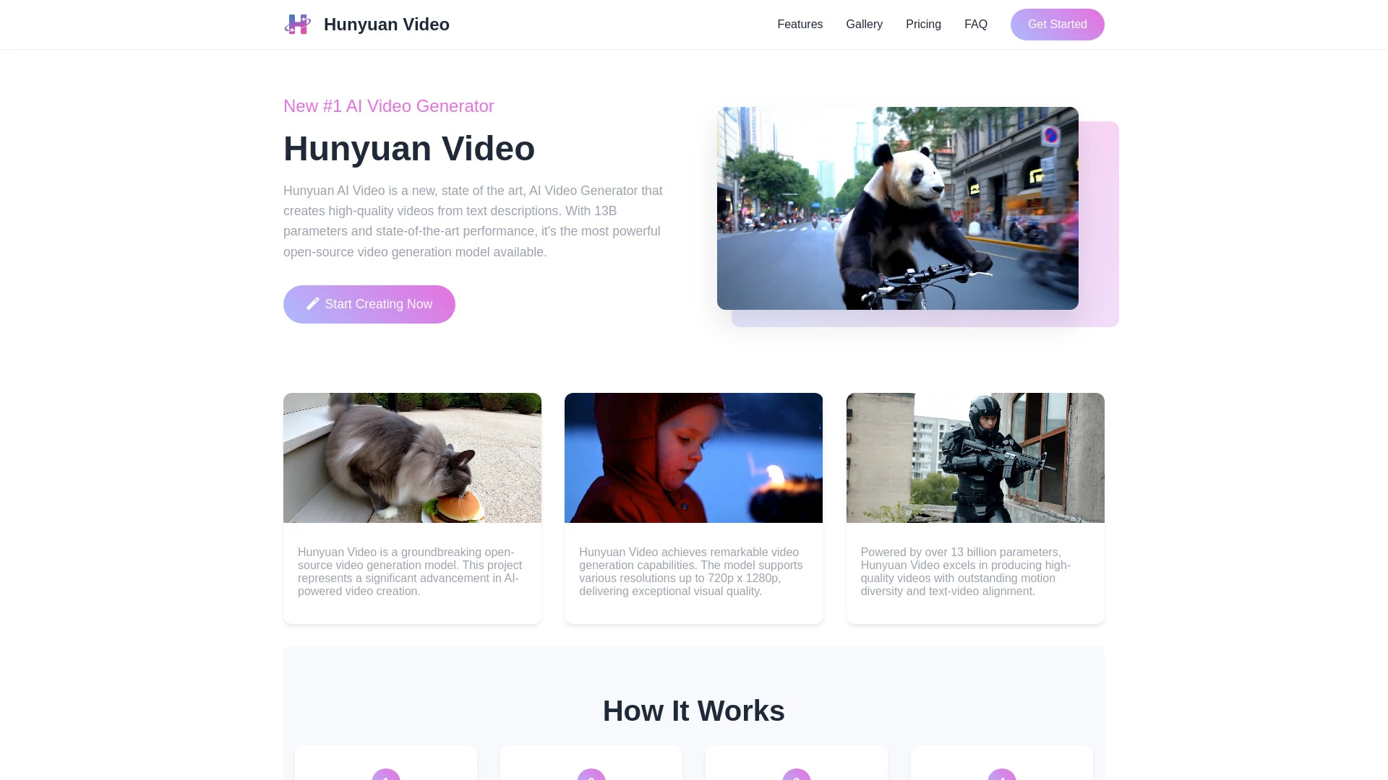This screenshot has height=780, width=1388.
Task: Click the purple step 3 circle icon
Action: tap(796, 777)
